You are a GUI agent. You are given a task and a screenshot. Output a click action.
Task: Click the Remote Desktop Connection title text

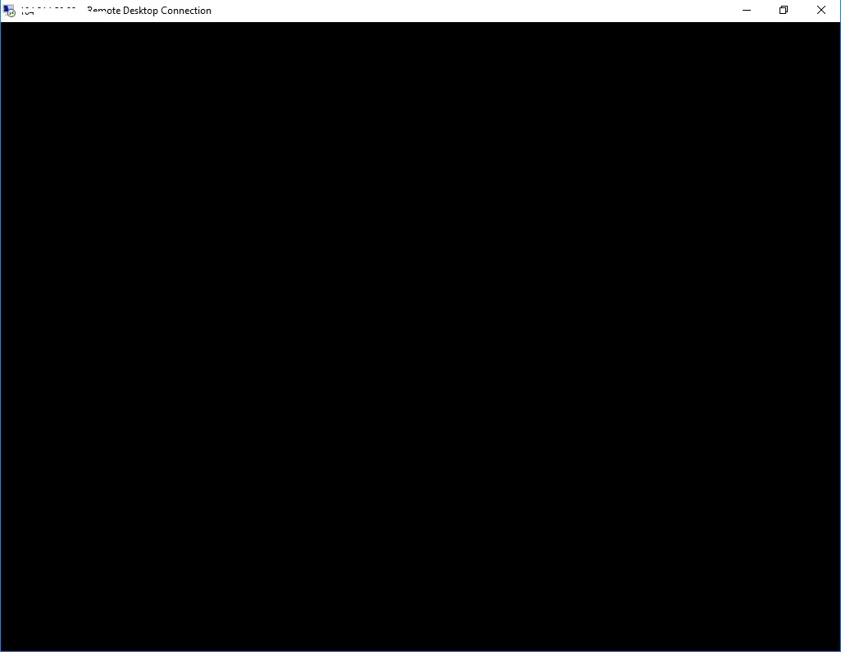[x=149, y=10]
